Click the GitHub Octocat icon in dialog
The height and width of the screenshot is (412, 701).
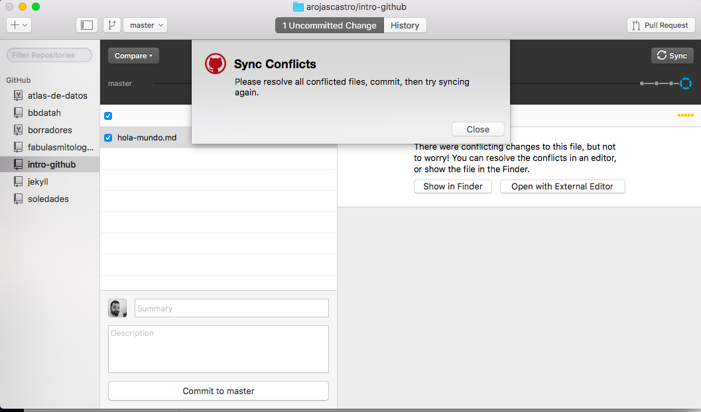pyautogui.click(x=215, y=64)
